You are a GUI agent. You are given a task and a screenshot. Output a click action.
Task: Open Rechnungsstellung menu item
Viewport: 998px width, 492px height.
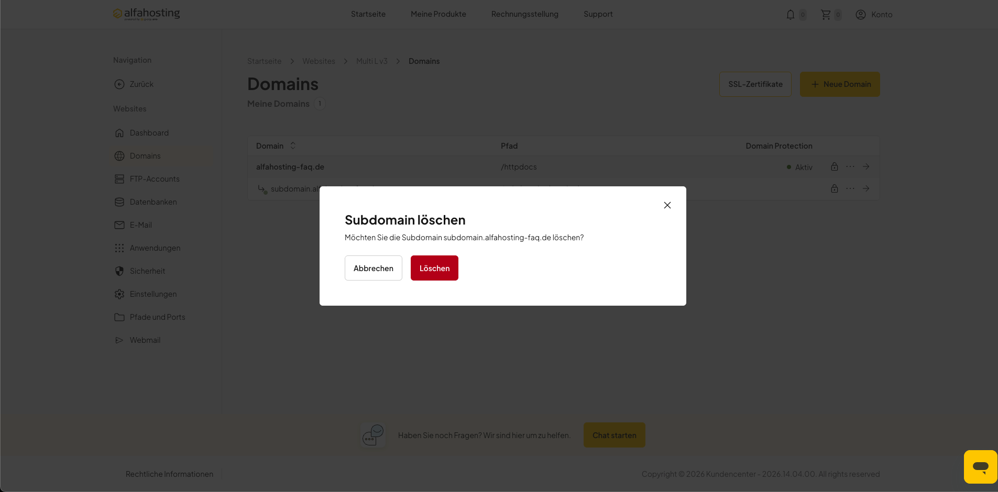click(525, 14)
